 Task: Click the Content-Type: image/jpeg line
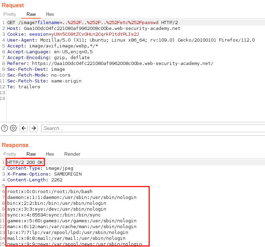coord(40,168)
